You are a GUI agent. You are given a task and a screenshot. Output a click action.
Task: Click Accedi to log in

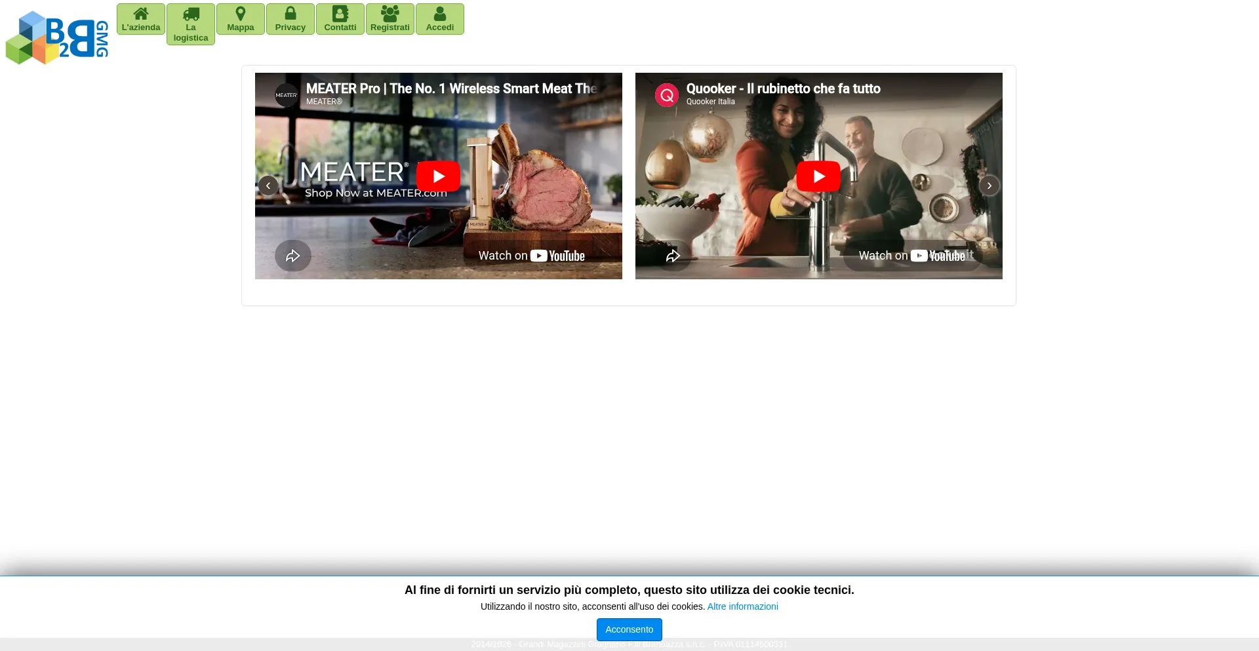coord(440,19)
